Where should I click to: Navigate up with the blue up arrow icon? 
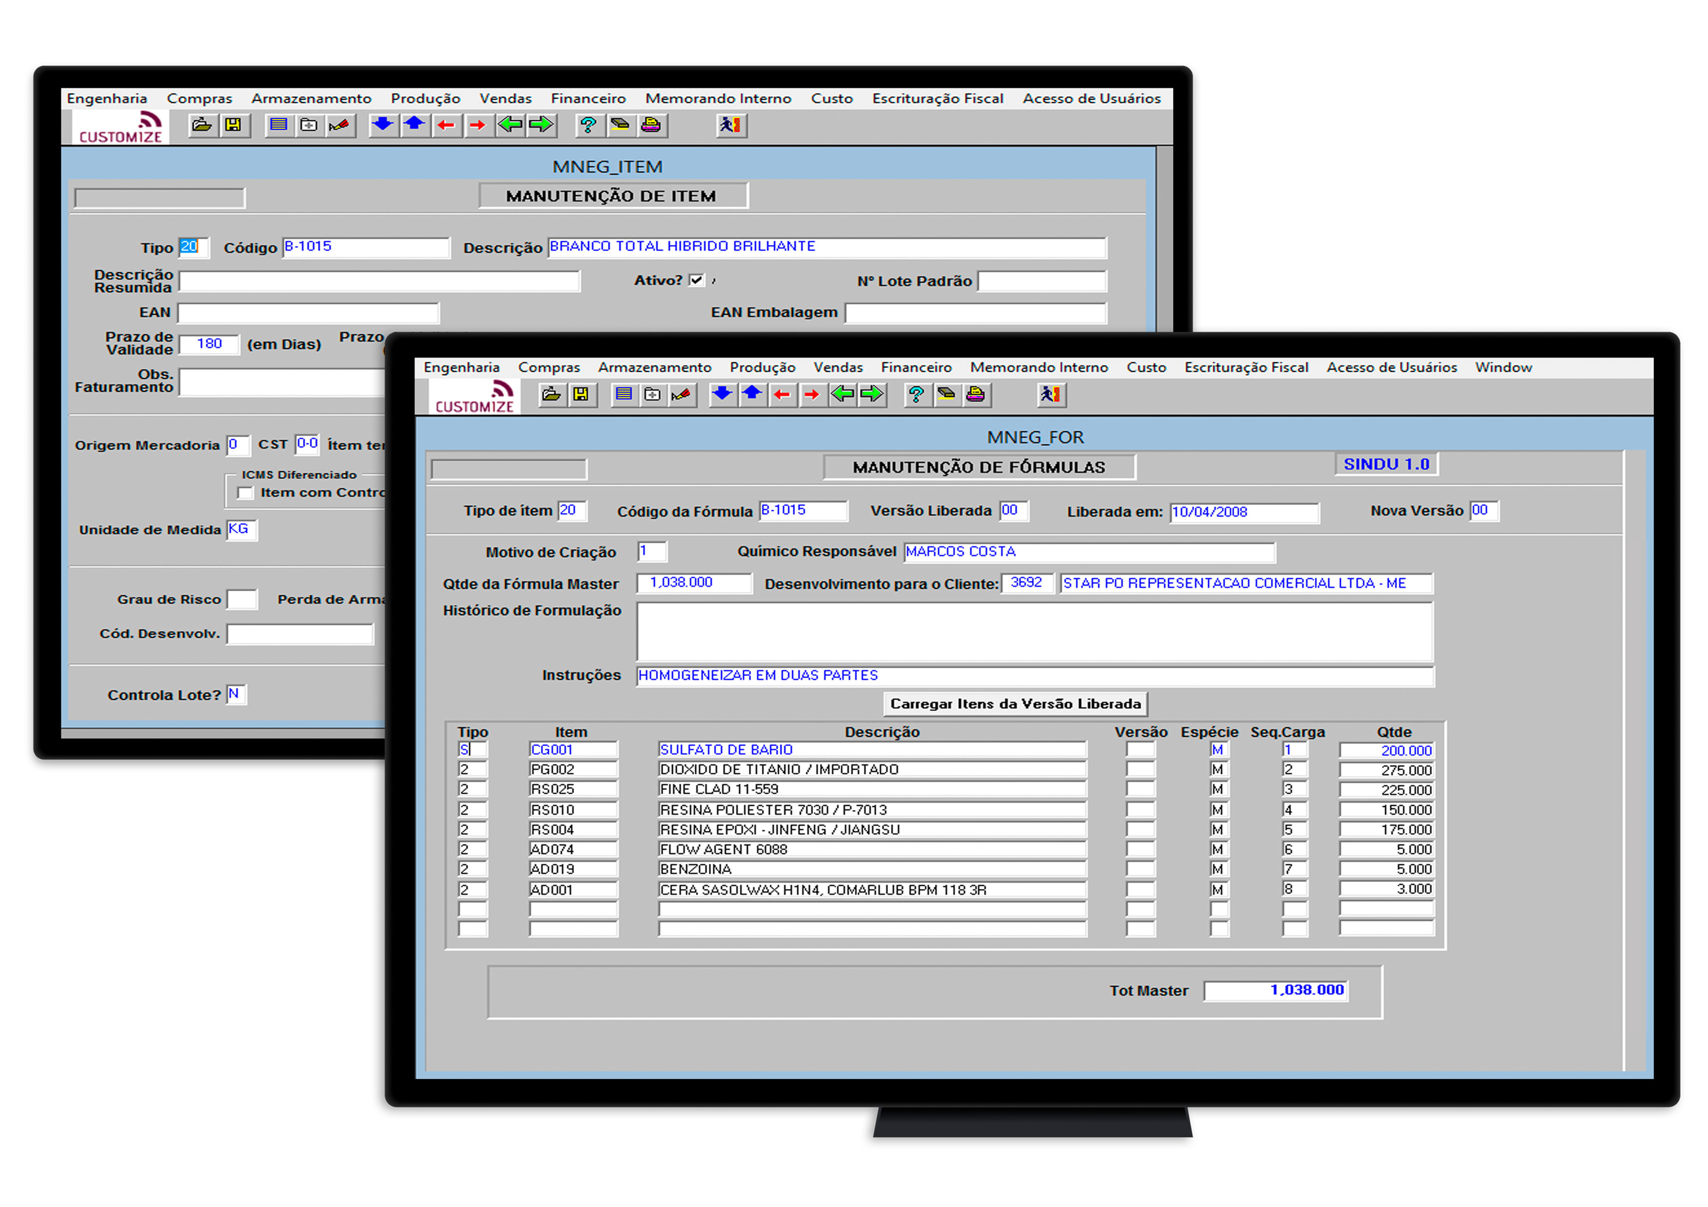(752, 394)
